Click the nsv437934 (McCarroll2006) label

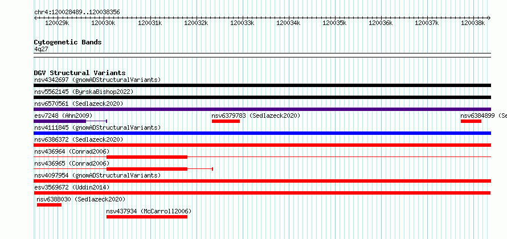[149, 211]
